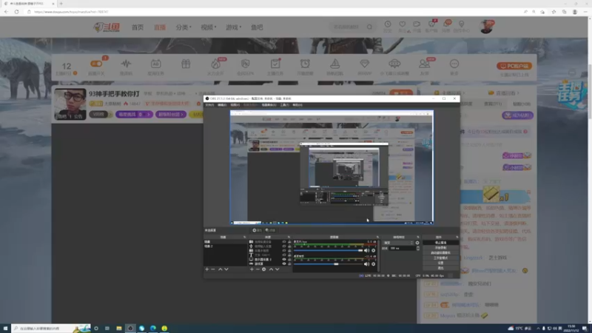Open the 淡变 scene transition dropdown
The width and height of the screenshot is (592, 333).
[x=398, y=243]
